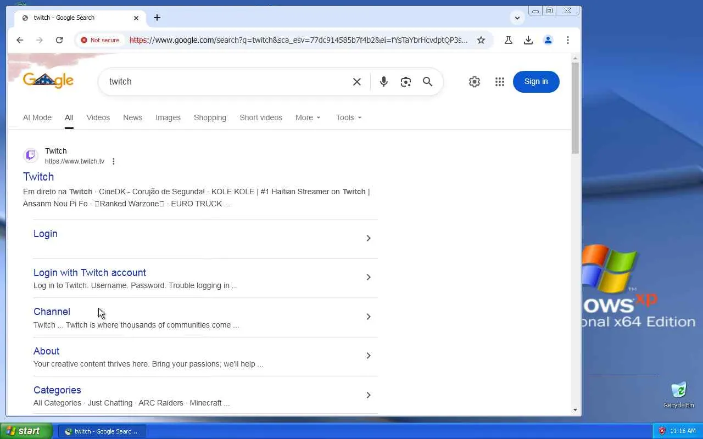703x439 pixels.
Task: Open the Google apps grid
Action: point(500,82)
